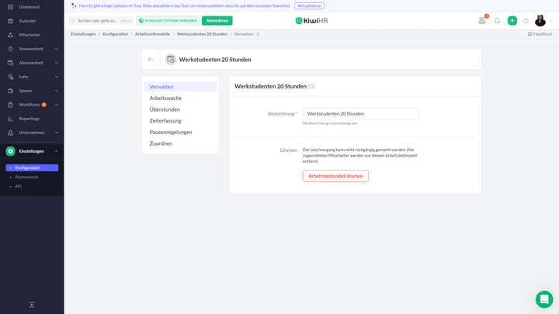Screen dimensions: 559x314
Task: Open the user profile avatar dropdown
Action: 541,21
